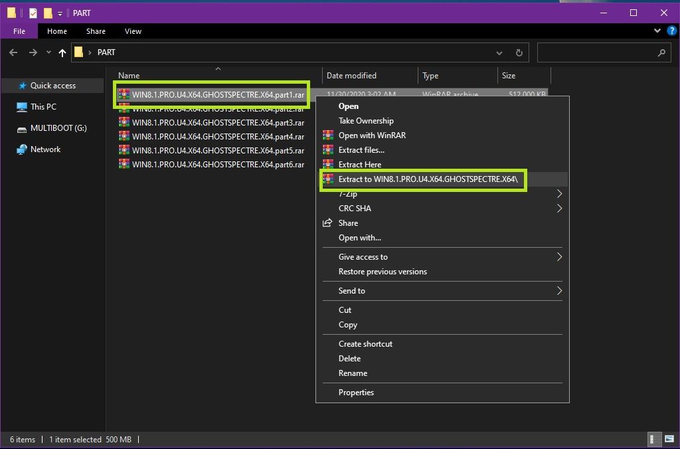Expand the 7-Zip submenu

(x=559, y=193)
